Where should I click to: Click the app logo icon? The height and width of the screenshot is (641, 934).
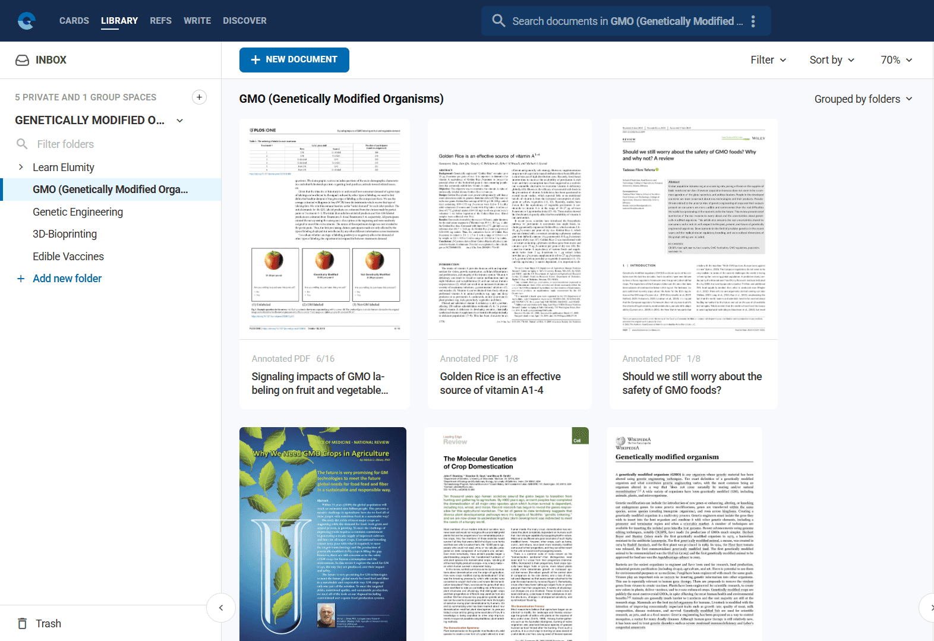point(26,21)
